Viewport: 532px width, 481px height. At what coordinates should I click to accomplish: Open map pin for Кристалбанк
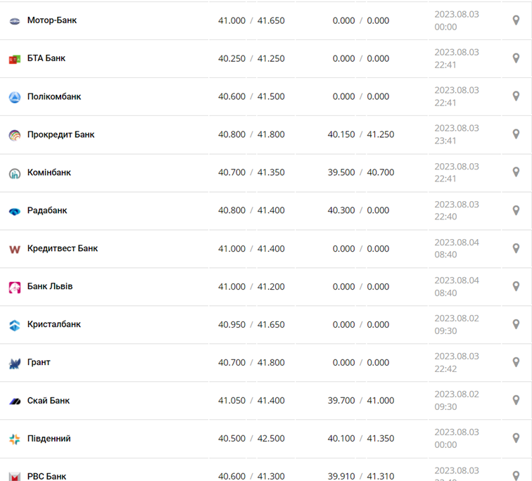point(516,324)
